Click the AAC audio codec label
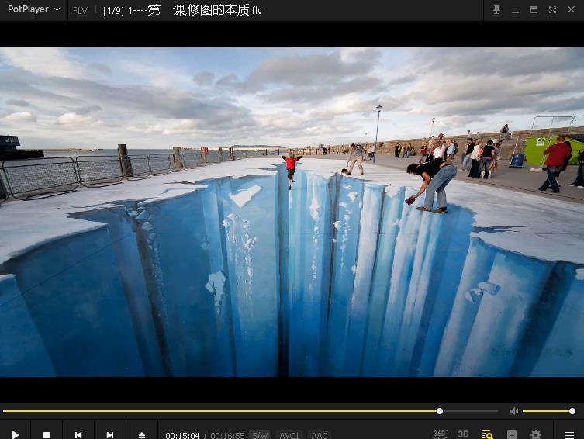This screenshot has height=439, width=584. pos(320,435)
